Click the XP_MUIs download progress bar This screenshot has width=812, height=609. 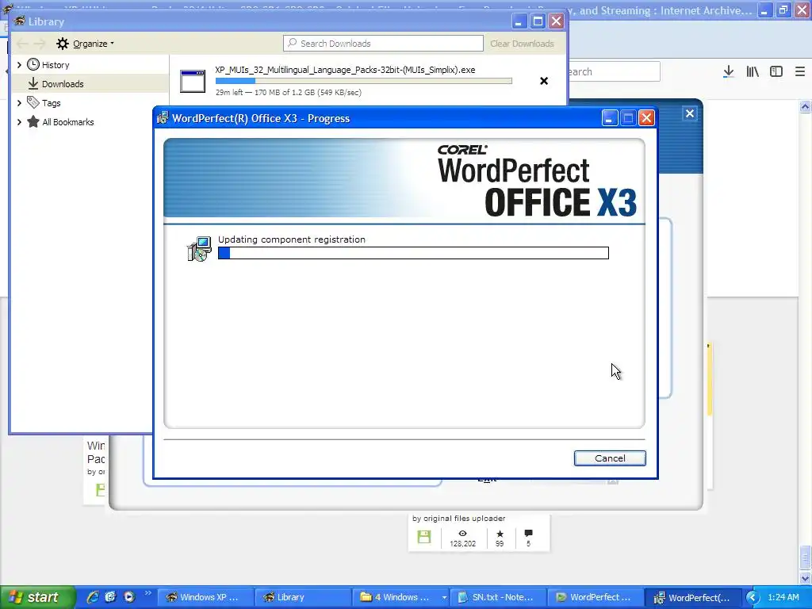tap(363, 81)
